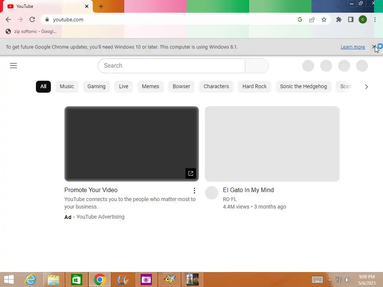Open File Explorer from taskbar
This screenshot has height=287, width=383.
click(53, 280)
